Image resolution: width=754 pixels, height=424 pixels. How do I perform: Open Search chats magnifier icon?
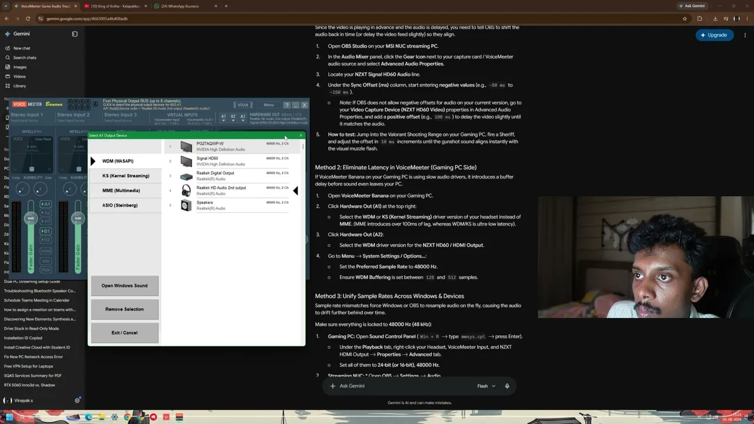pyautogui.click(x=7, y=58)
